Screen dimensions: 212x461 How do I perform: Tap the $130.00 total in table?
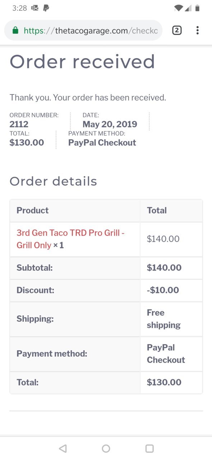(164, 382)
